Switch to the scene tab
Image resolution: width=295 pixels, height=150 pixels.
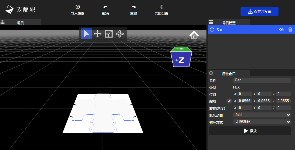pos(20,23)
